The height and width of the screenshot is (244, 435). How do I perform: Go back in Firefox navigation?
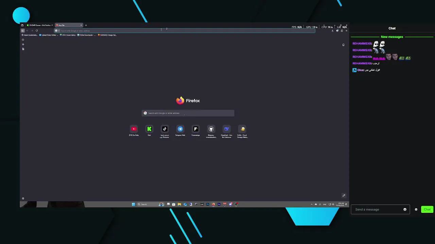[x=28, y=30]
